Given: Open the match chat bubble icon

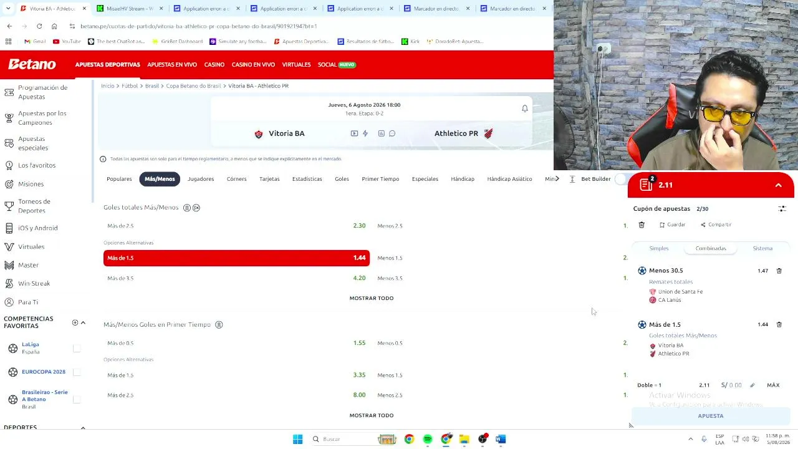Looking at the screenshot, I should coord(392,133).
